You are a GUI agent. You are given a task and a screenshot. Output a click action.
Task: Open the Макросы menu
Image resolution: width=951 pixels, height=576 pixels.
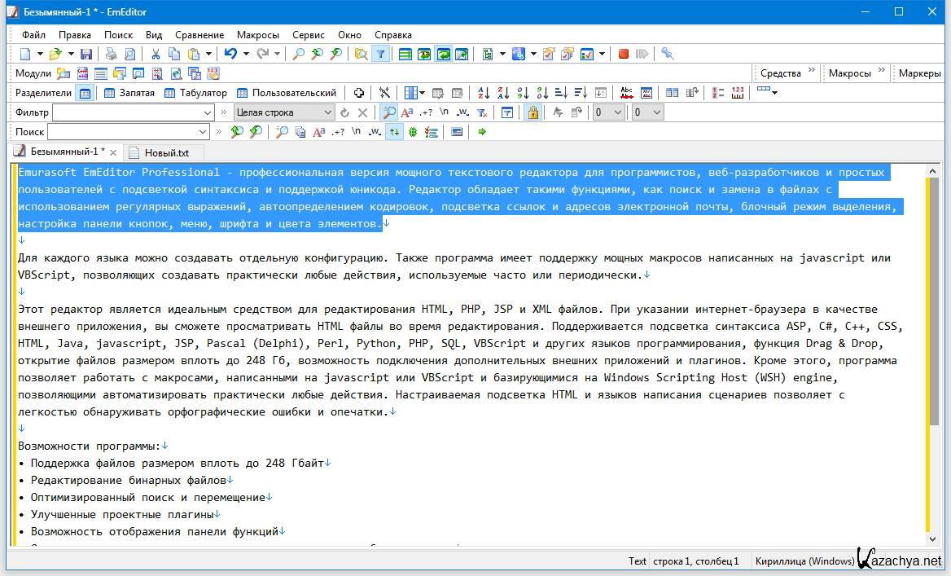[x=257, y=35]
